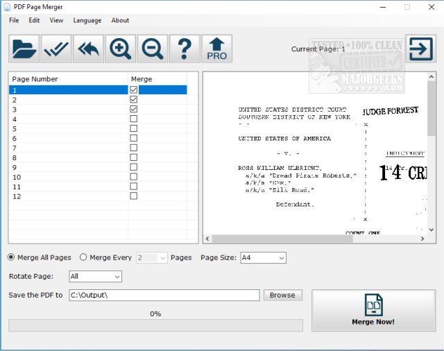Click the preview scroll down arrow

point(432,230)
